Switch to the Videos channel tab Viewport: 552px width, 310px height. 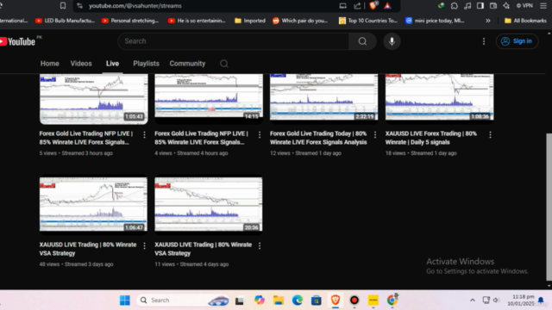[81, 64]
